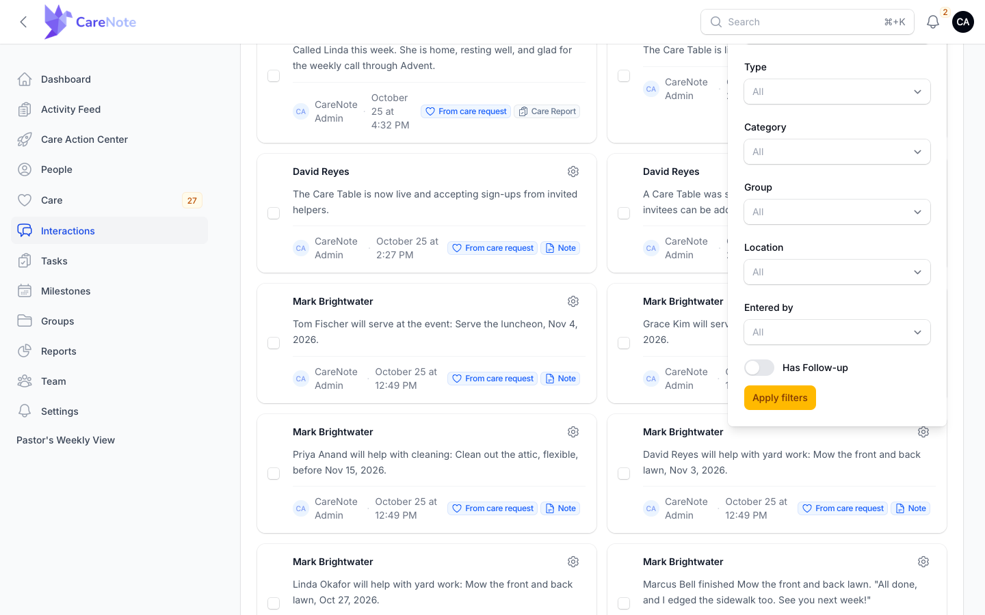
Task: Open gear settings on Marcus Bell card
Action: coord(923,562)
